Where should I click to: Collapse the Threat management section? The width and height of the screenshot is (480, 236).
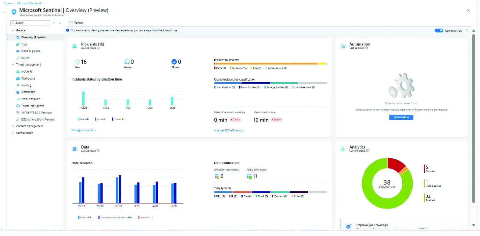pos(13,64)
